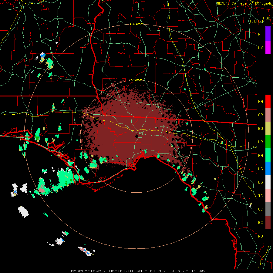Click the BI dark red legend swatch
This screenshot has width=273, height=273.
[268, 223]
